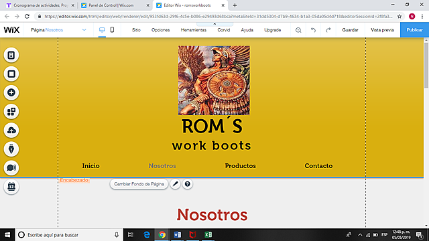Select the Inicio navigation item
This screenshot has width=429, height=241.
[x=91, y=166]
